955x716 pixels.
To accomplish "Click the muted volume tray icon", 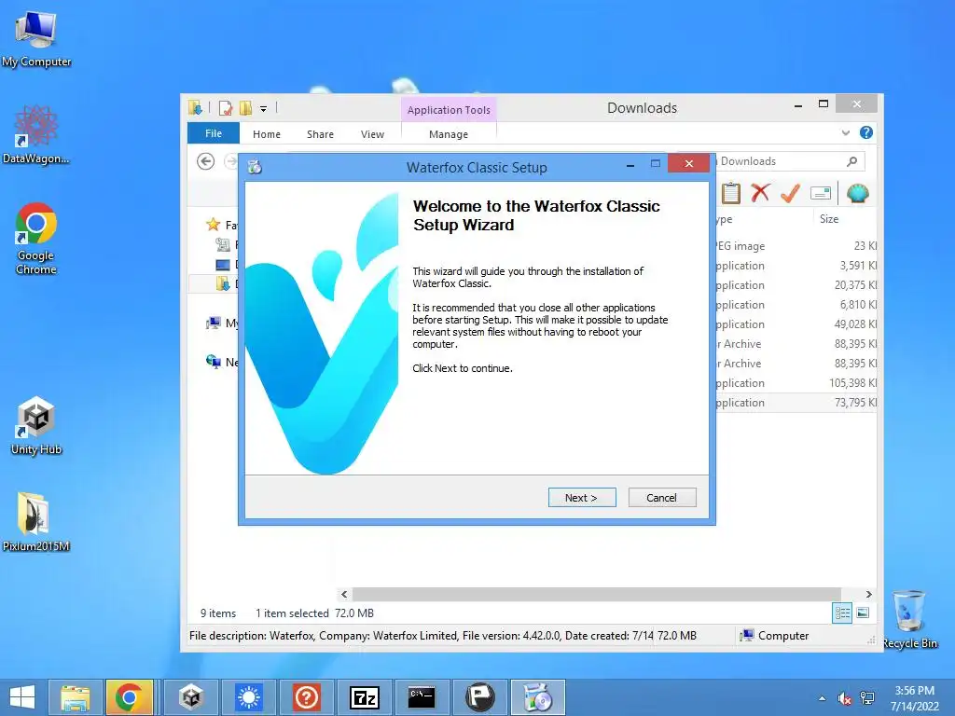I will click(x=844, y=698).
